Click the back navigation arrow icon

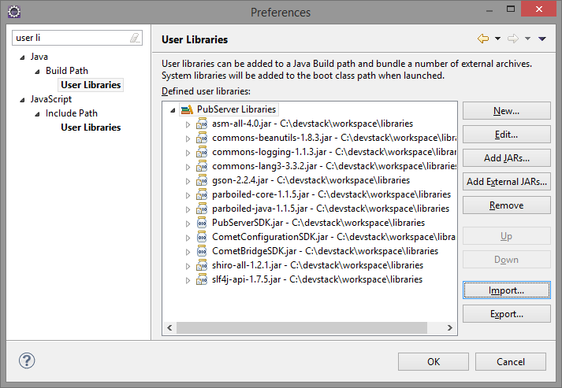(x=483, y=39)
